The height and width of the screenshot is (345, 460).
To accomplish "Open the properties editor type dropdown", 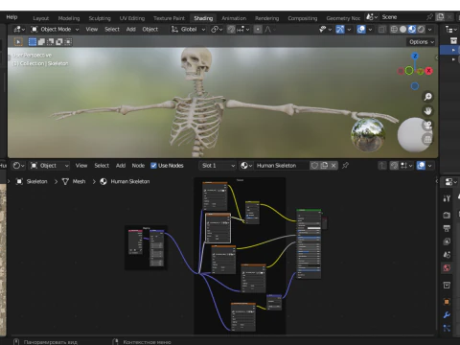I will [x=450, y=182].
